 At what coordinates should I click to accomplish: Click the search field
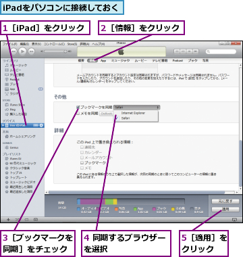point(221,51)
